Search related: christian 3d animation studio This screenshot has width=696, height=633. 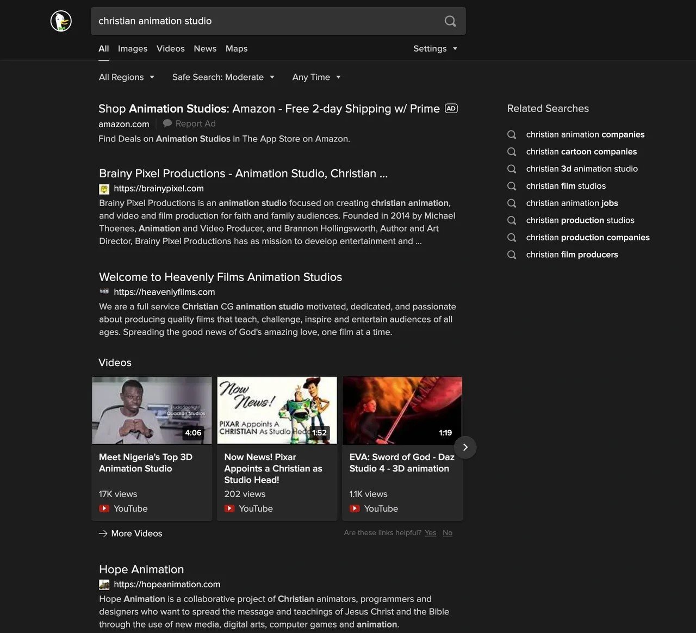click(582, 169)
